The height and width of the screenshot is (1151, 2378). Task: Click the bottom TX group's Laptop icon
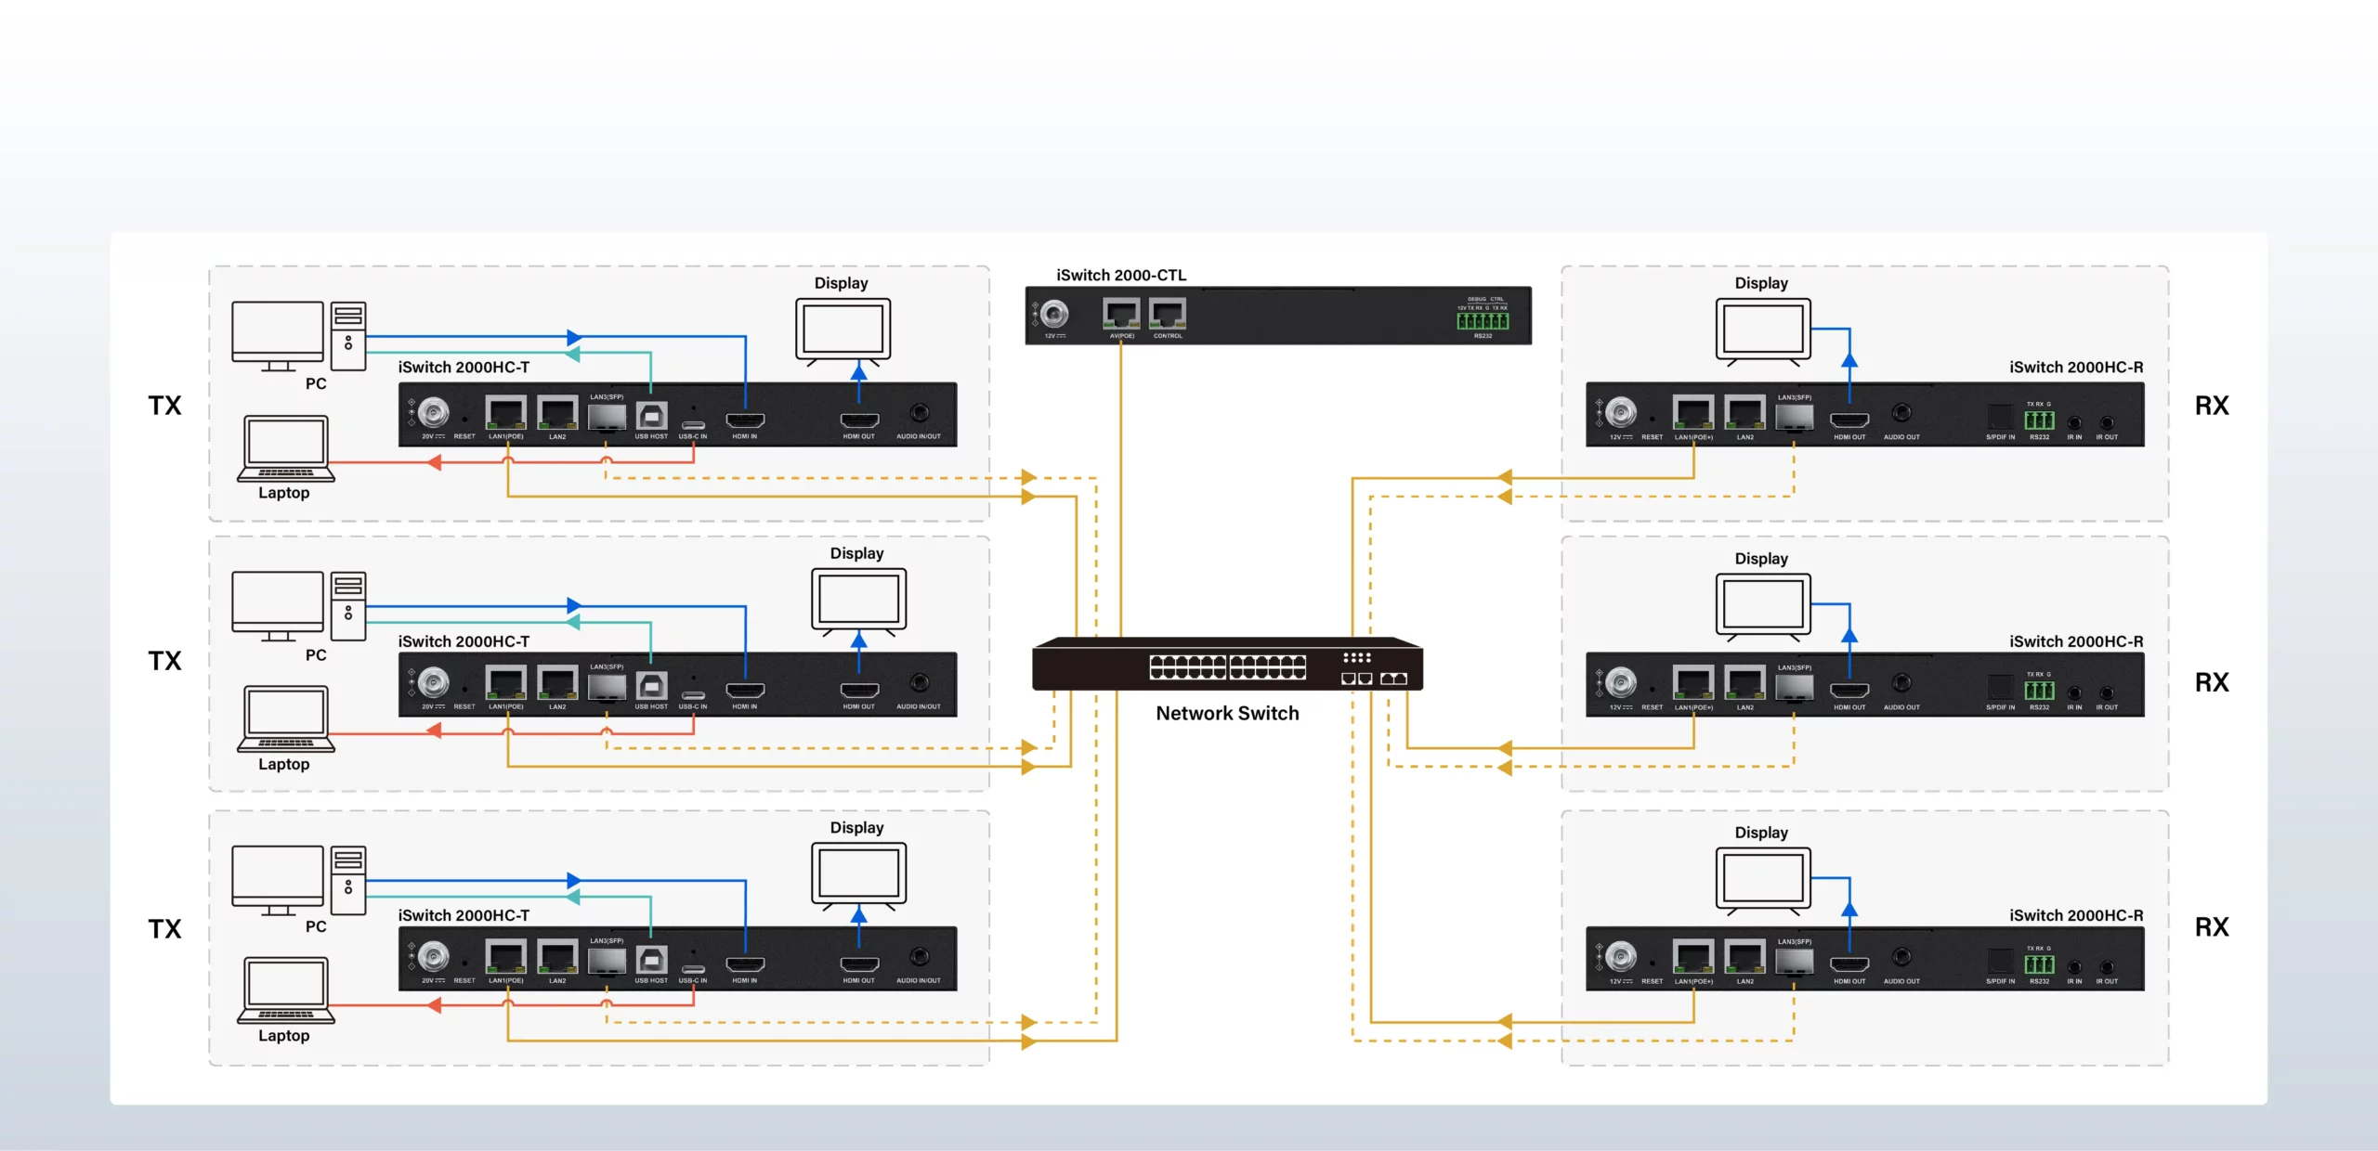pos(286,990)
